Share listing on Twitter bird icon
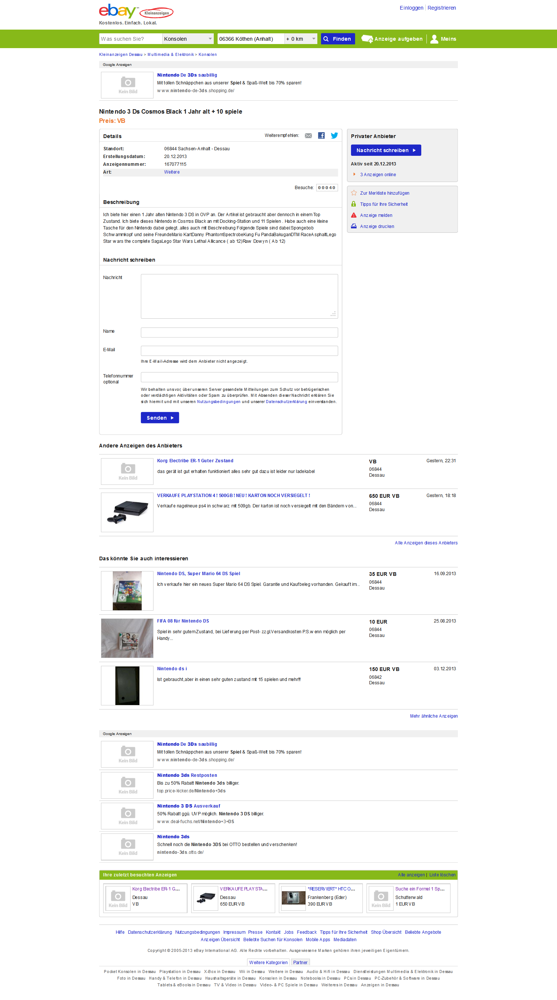 point(334,135)
